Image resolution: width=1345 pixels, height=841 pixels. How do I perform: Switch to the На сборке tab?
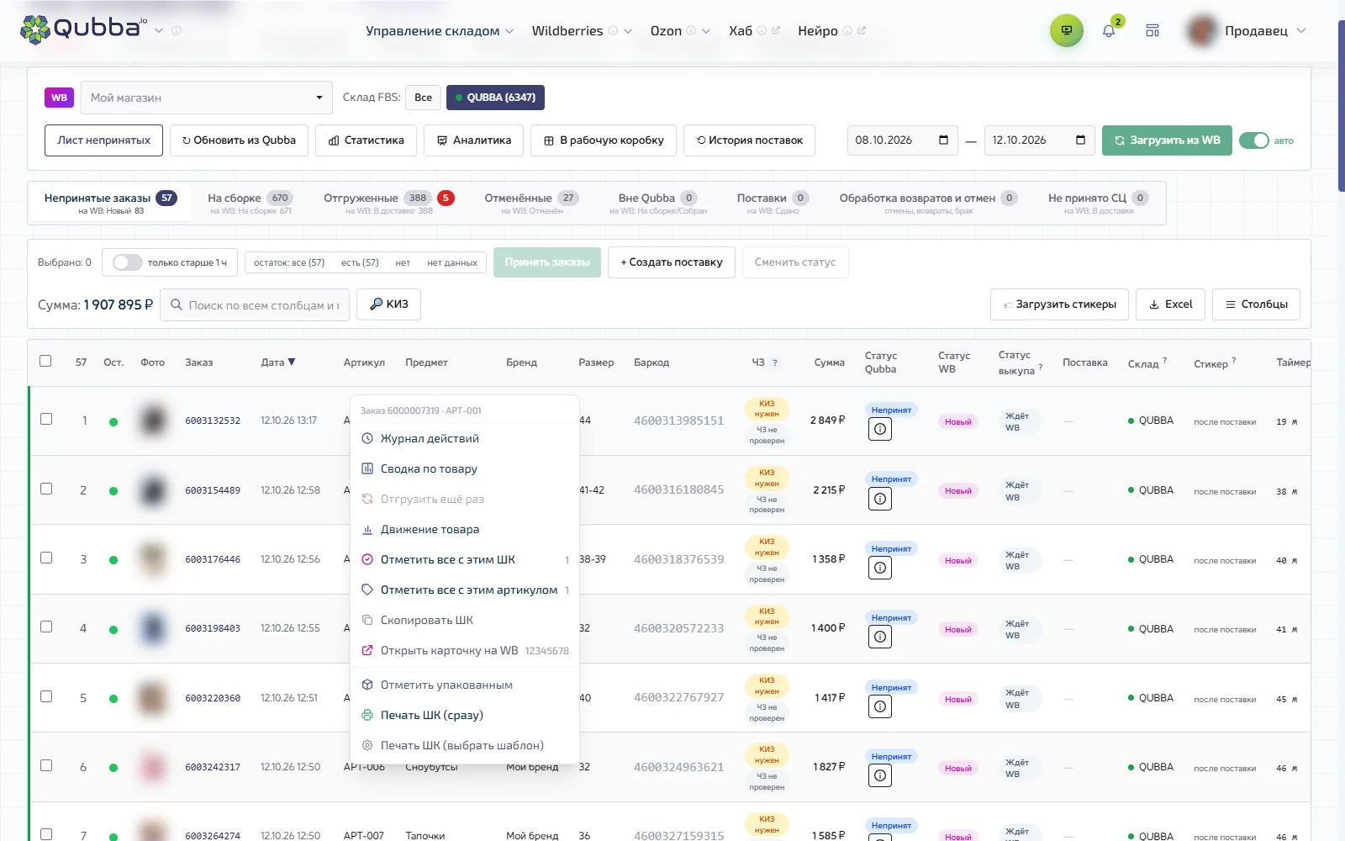250,203
